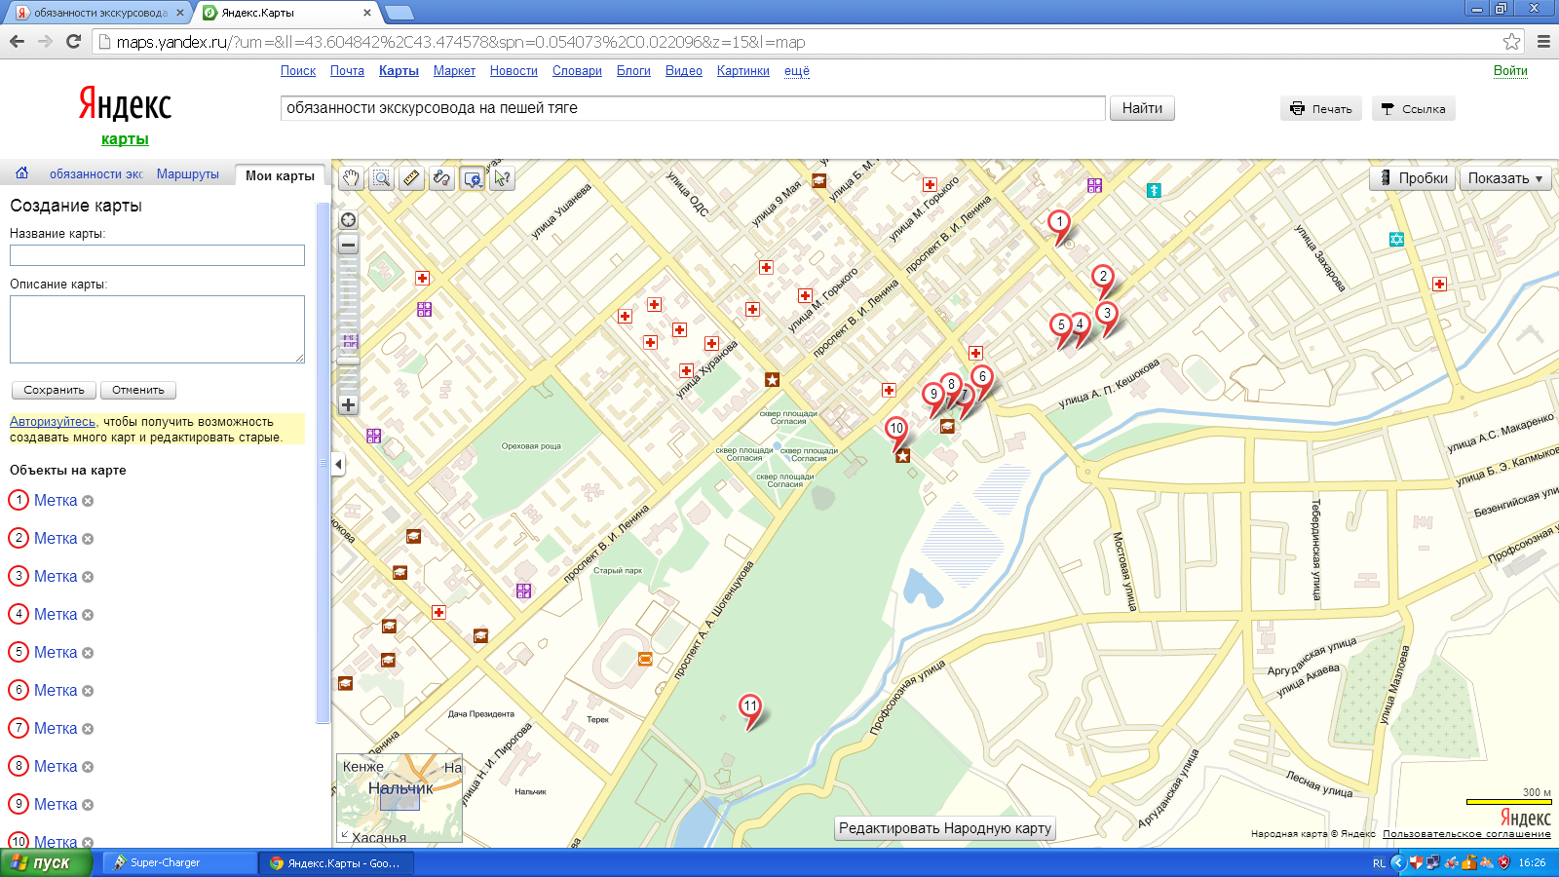This screenshot has height=877, width=1559.
Task: Click the locate-me crosshair button
Action: tap(348, 220)
